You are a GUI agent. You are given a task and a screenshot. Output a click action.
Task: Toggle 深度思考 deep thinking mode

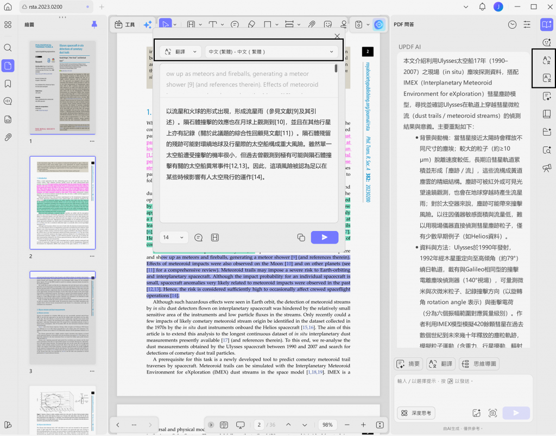click(416, 413)
